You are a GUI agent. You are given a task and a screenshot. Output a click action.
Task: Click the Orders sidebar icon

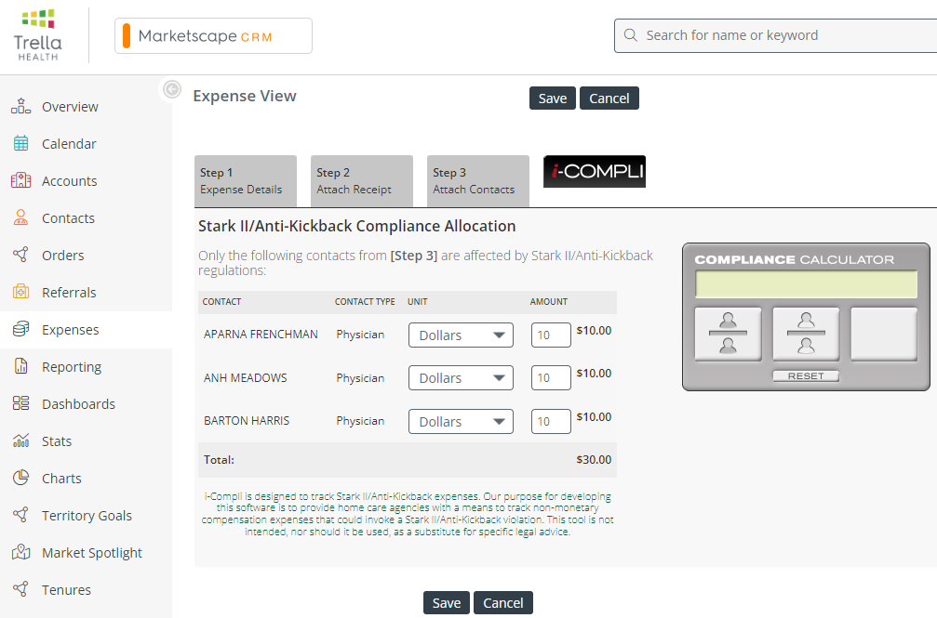click(20, 255)
